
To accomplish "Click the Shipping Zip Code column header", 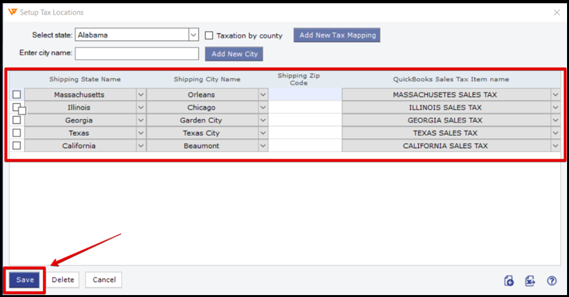I will click(x=299, y=79).
